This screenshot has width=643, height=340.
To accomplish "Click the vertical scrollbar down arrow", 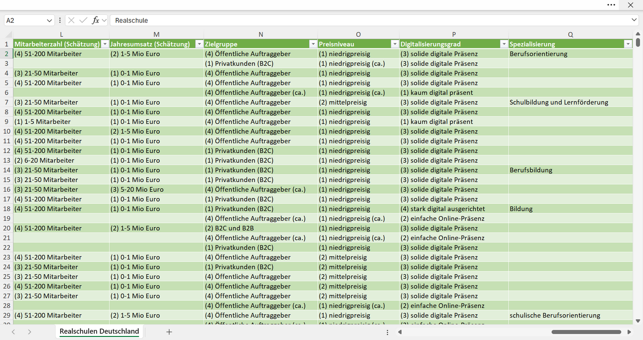I will pos(638,320).
